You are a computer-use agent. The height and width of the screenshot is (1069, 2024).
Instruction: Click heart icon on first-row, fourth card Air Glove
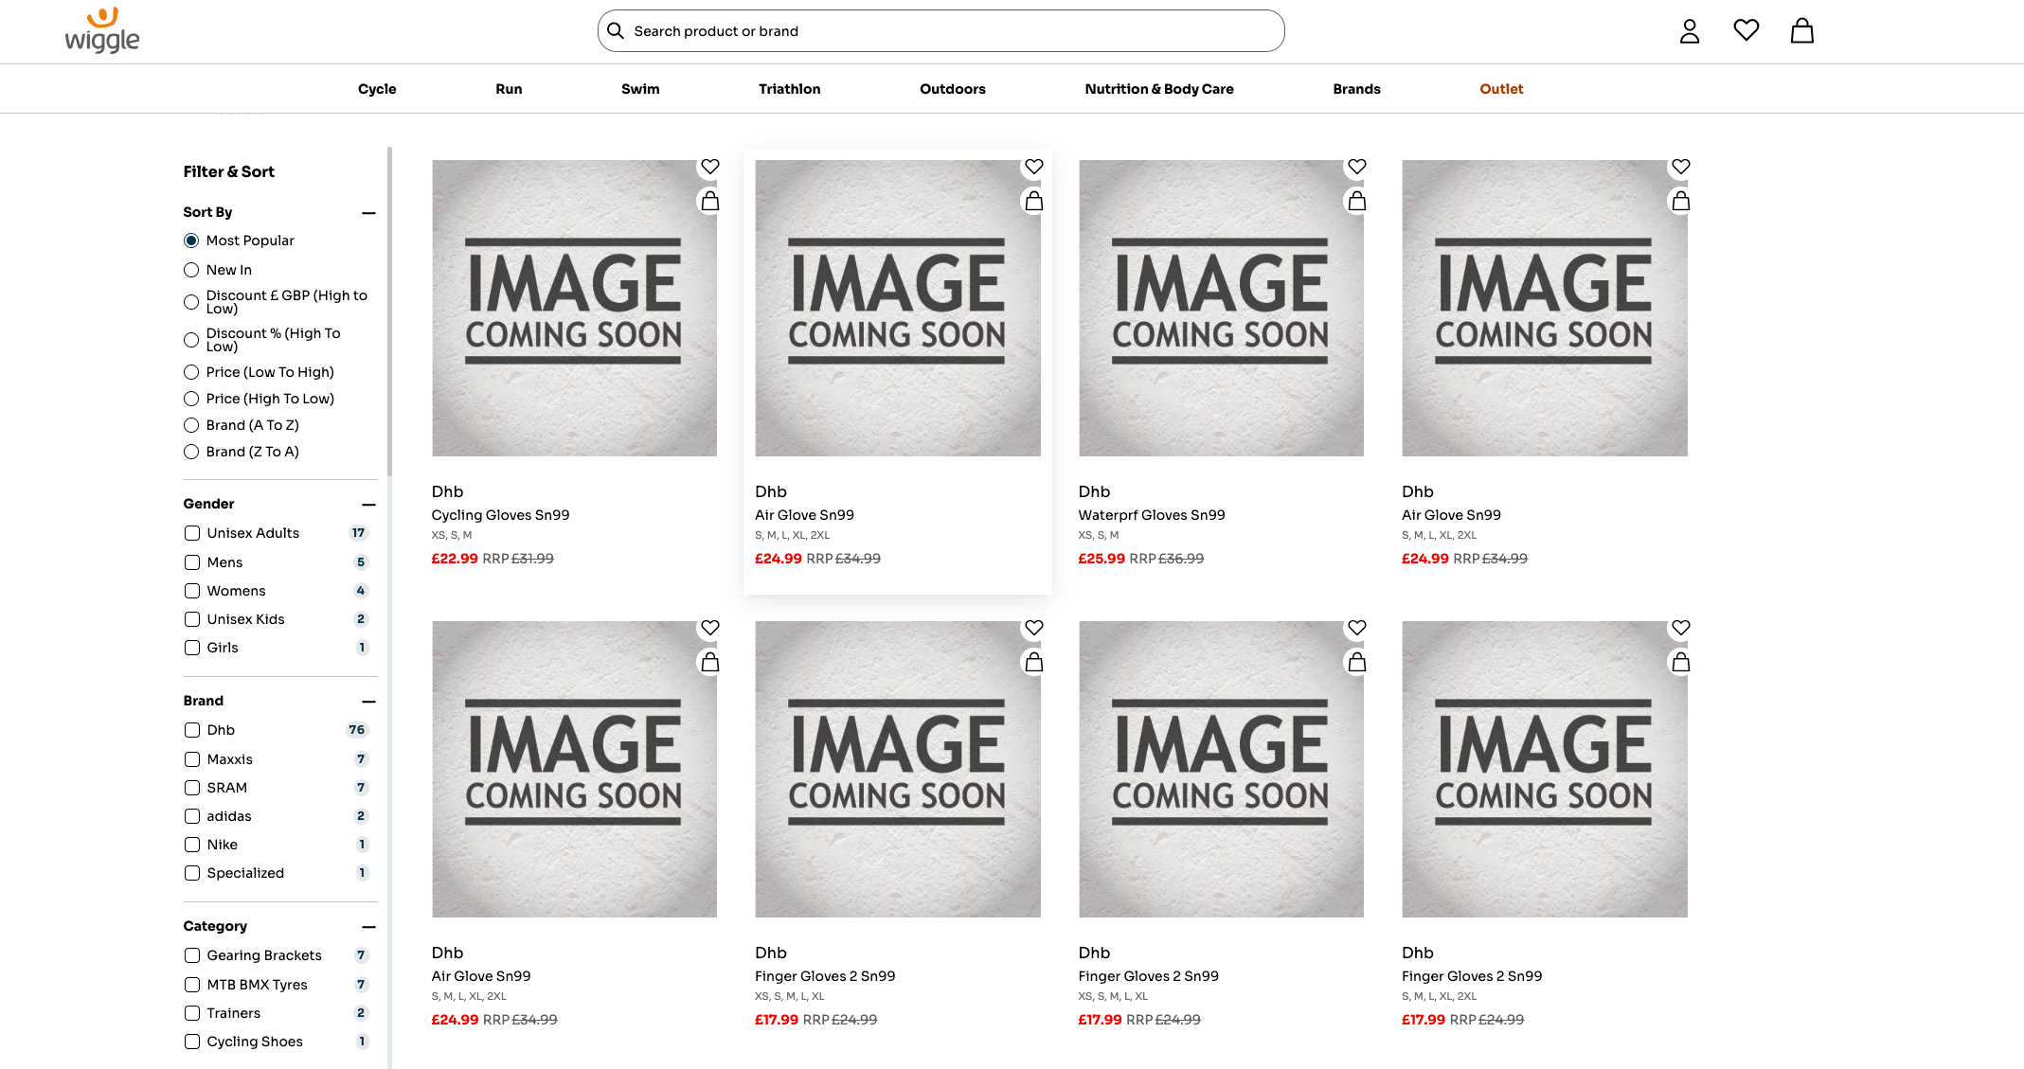point(1681,167)
